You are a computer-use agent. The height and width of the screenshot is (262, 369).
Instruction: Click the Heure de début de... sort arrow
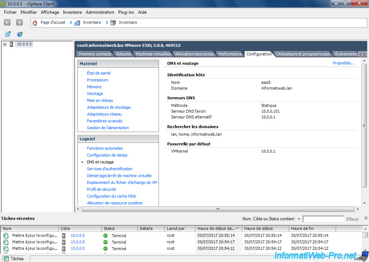click(238, 229)
